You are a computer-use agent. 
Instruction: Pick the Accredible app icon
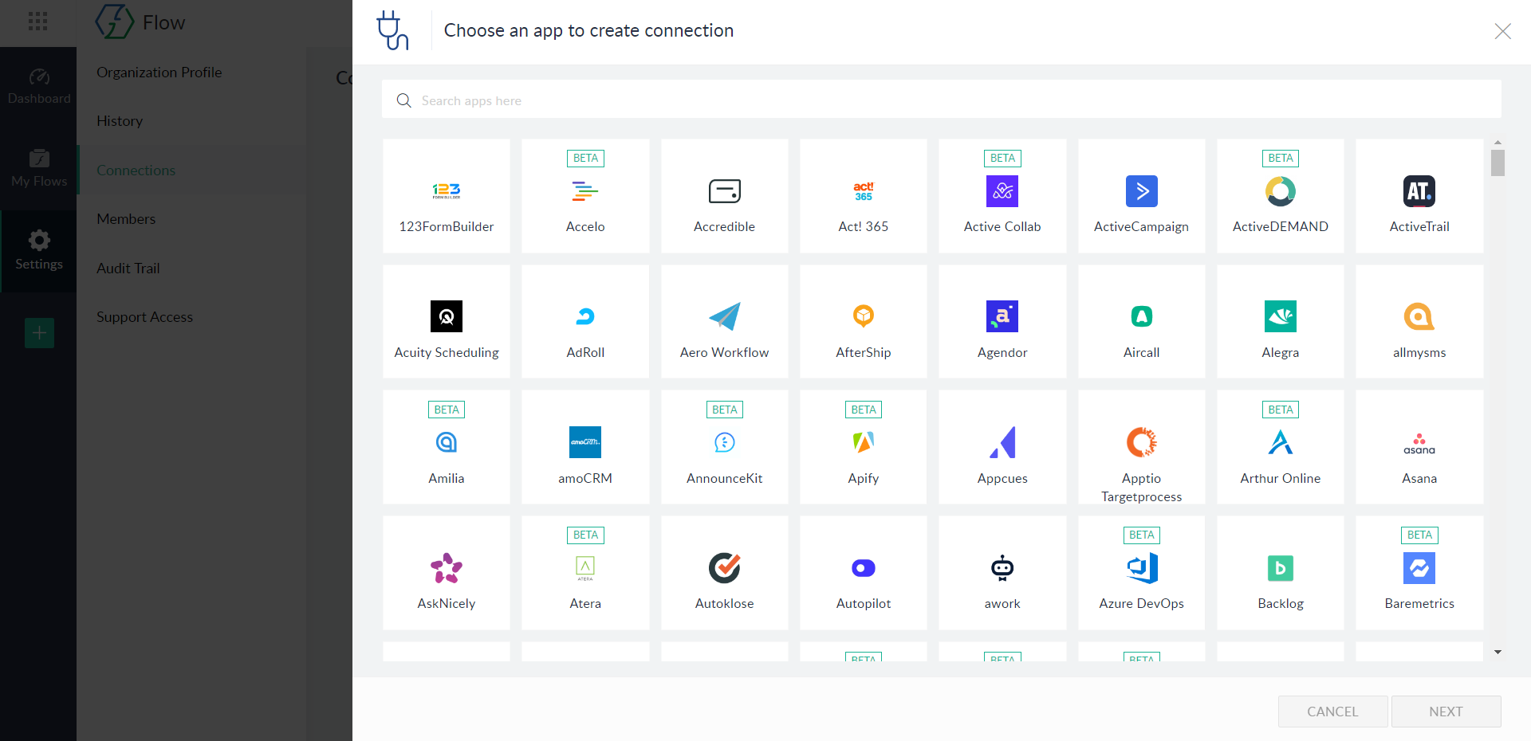pyautogui.click(x=724, y=191)
